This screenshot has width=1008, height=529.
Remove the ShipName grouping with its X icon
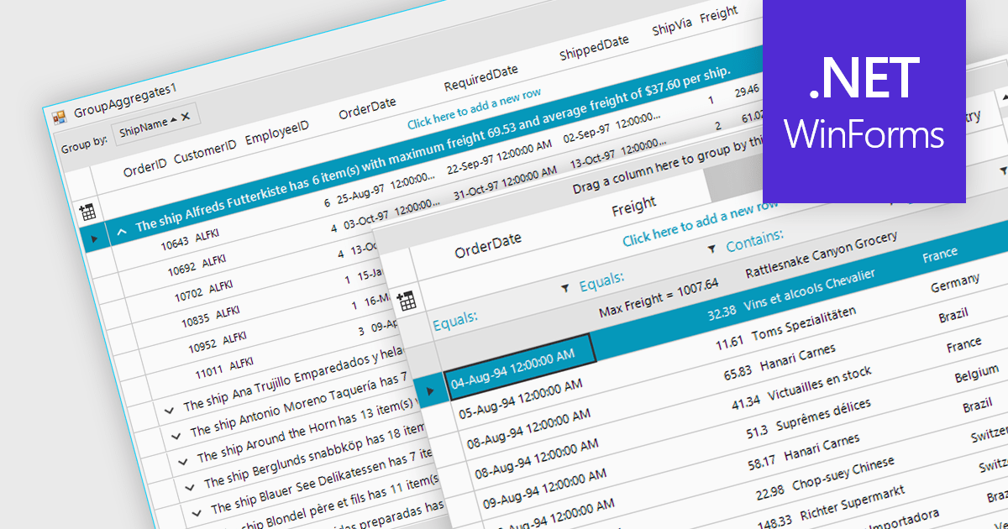point(186,117)
